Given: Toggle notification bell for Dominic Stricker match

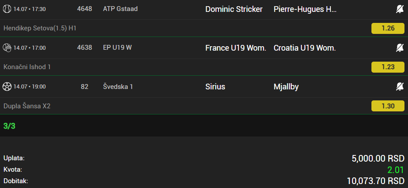Looking at the screenshot, I should (x=400, y=9).
